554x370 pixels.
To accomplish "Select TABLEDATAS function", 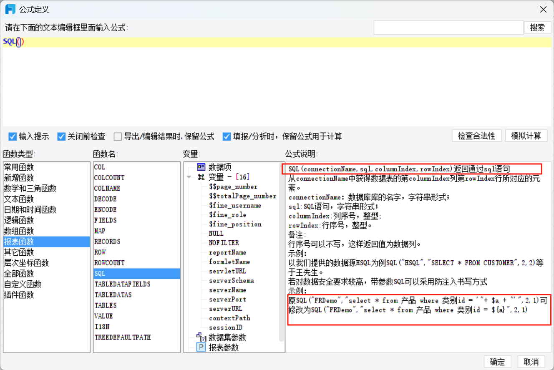I will 137,295.
